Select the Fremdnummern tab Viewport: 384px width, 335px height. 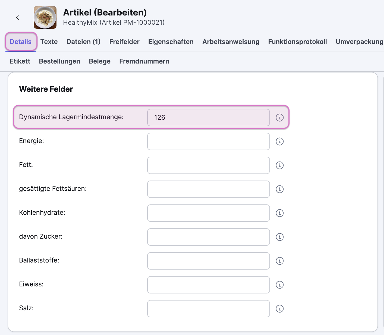pos(144,61)
